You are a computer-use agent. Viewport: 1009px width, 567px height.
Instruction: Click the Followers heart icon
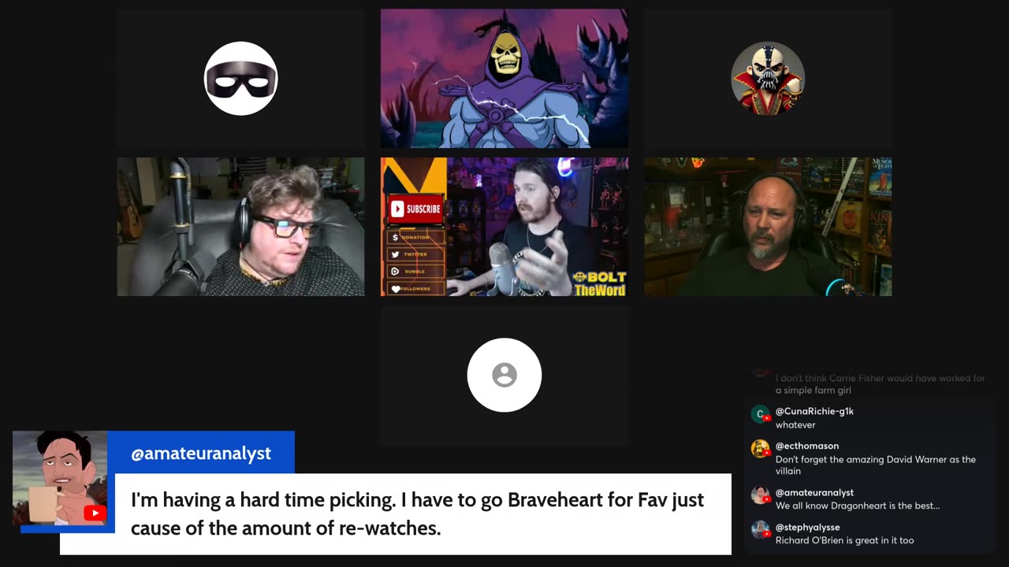(x=396, y=289)
